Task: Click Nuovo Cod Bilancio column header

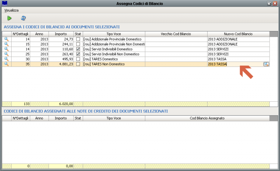Action: tap(238, 34)
